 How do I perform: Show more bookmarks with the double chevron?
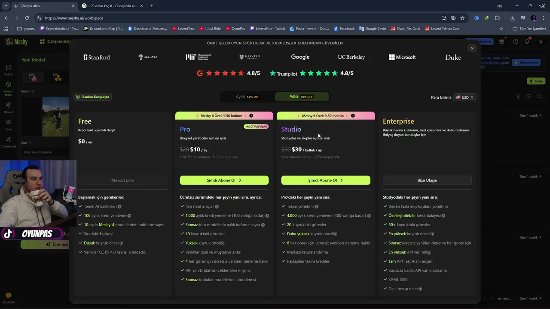pos(501,29)
